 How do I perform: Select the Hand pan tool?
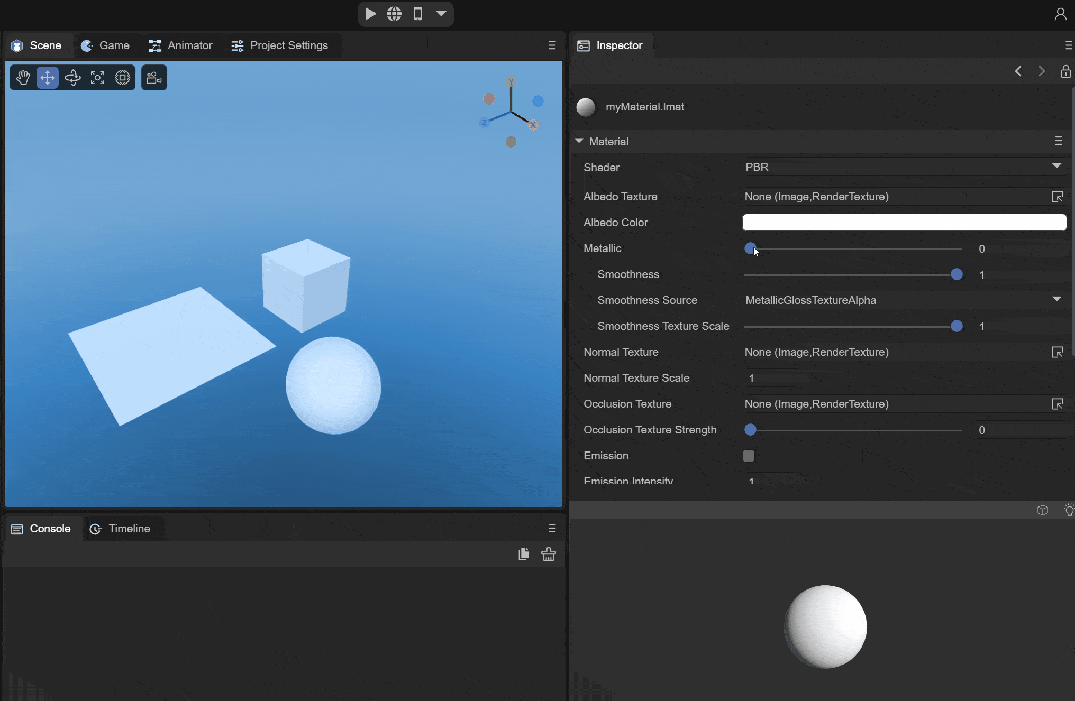(23, 78)
